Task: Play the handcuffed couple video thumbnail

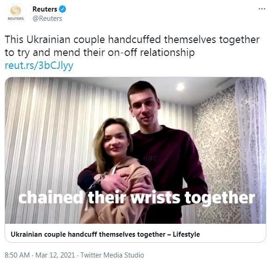Action: click(135, 150)
